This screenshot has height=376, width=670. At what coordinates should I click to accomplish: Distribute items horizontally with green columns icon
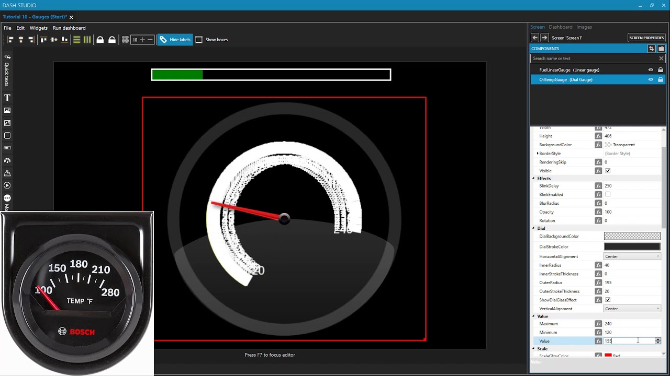pyautogui.click(x=87, y=40)
